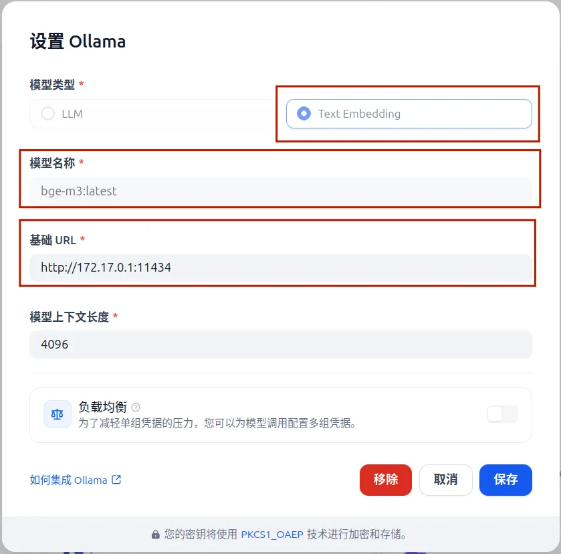Click the 模型上下文长度 label text
561x554 pixels.
(x=69, y=317)
